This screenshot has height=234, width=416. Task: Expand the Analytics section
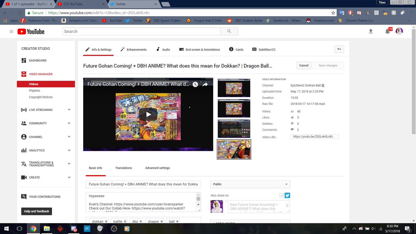click(x=69, y=150)
